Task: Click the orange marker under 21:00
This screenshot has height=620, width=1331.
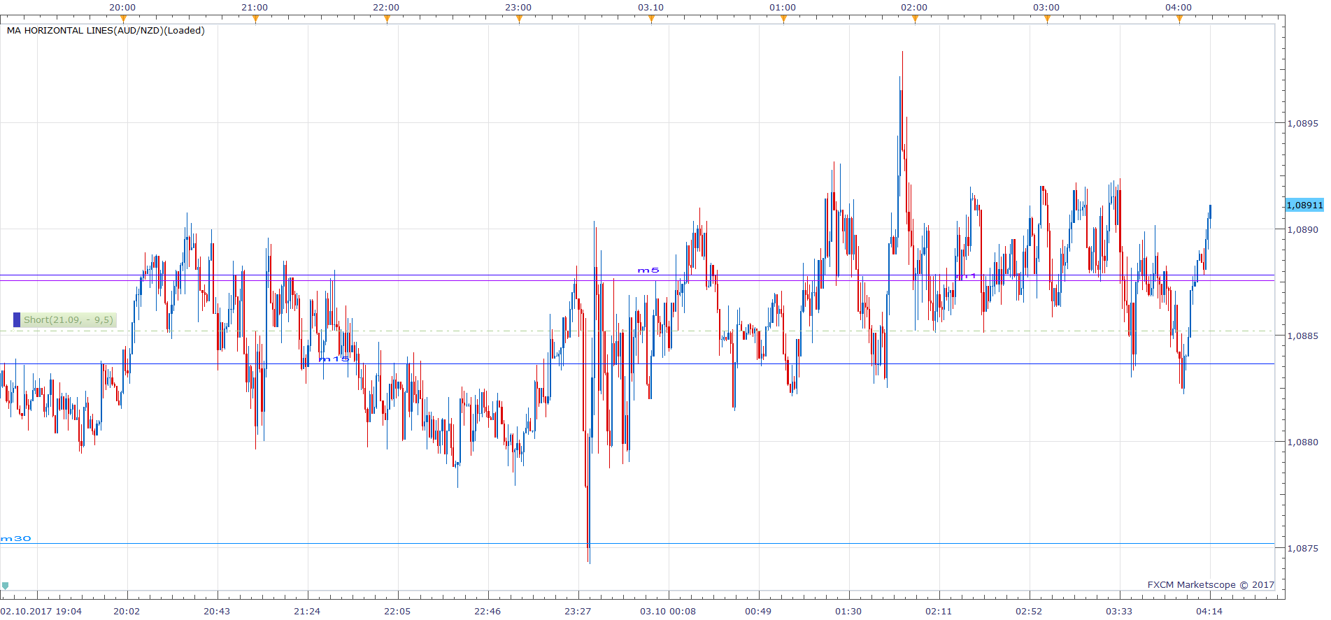Action: (255, 19)
